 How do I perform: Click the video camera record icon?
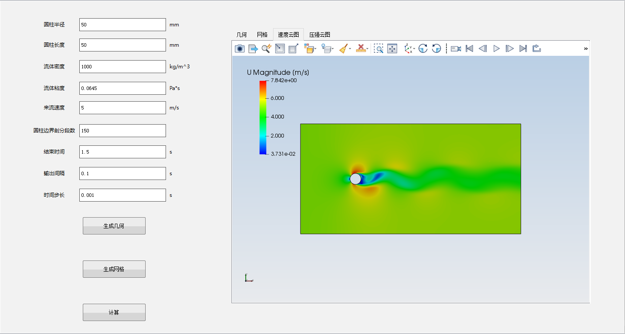(456, 48)
